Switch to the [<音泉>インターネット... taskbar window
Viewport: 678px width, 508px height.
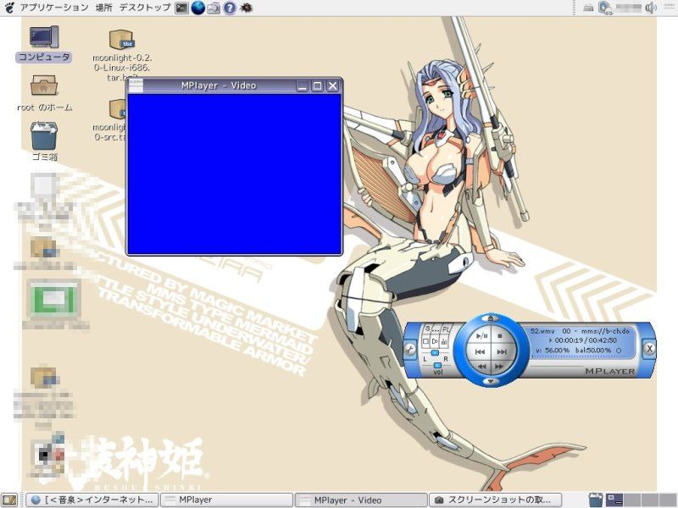click(x=92, y=500)
